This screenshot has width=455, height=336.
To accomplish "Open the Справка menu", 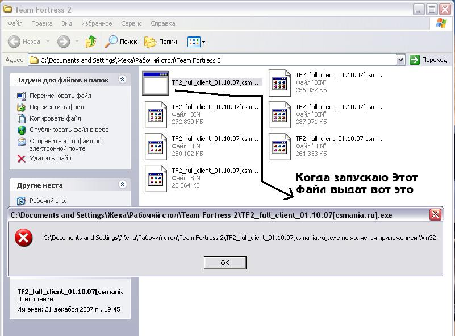I will point(163,23).
